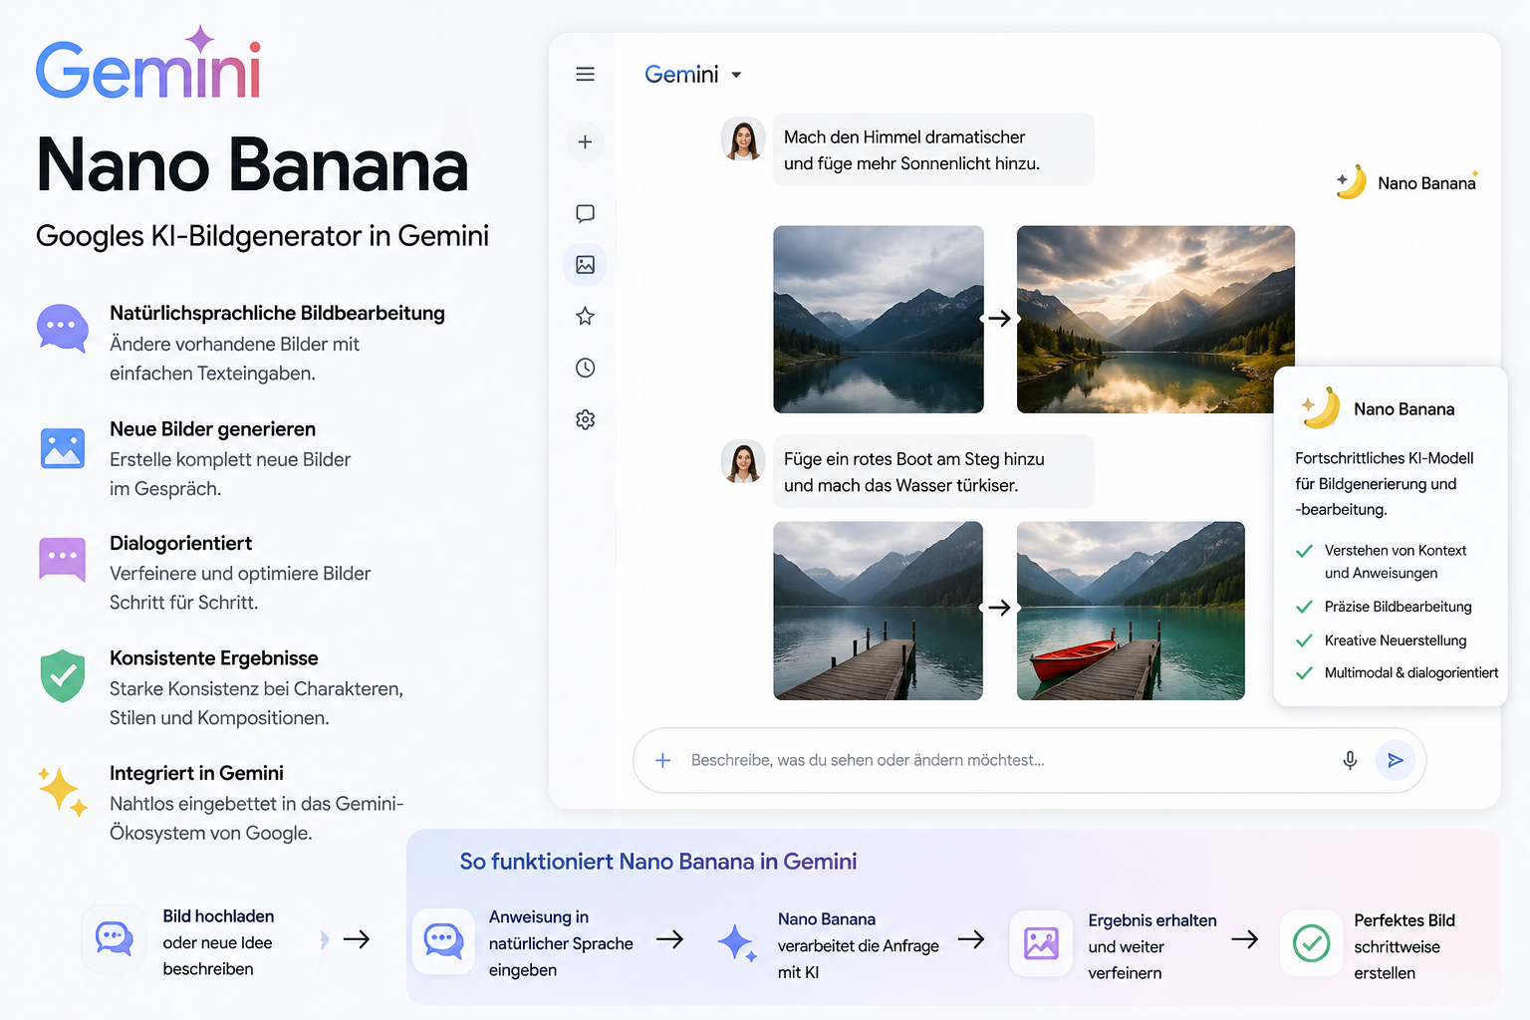Viewport: 1530px width, 1020px height.
Task: Click the 'So funktioniert Nano Banana in Gemini' heading
Action: point(658,862)
